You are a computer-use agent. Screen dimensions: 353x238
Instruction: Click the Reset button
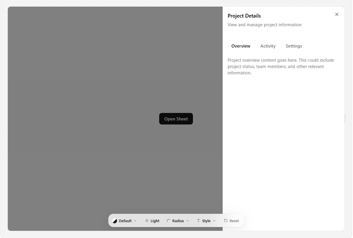[x=231, y=221]
